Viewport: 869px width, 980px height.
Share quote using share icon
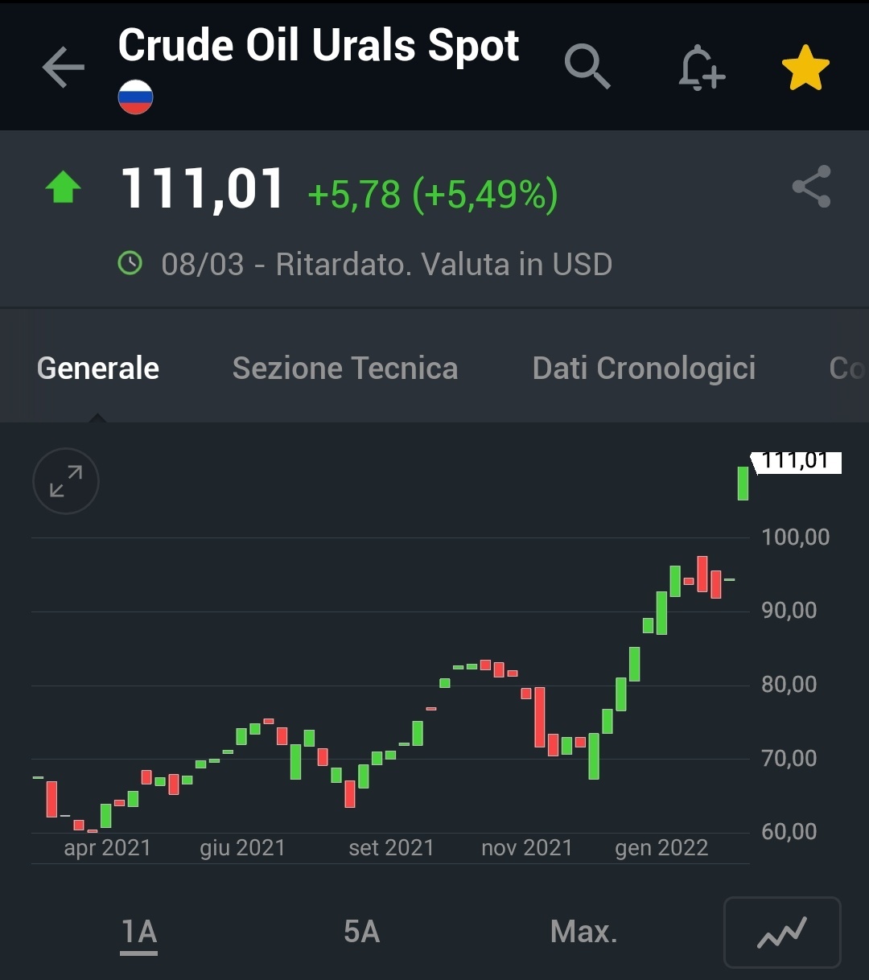(811, 187)
